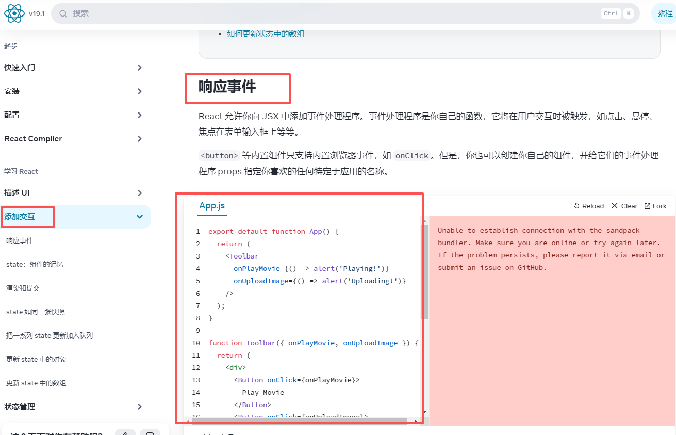Image resolution: width=676 pixels, height=435 pixels.
Task: Click the search magnifier icon
Action: [63, 13]
